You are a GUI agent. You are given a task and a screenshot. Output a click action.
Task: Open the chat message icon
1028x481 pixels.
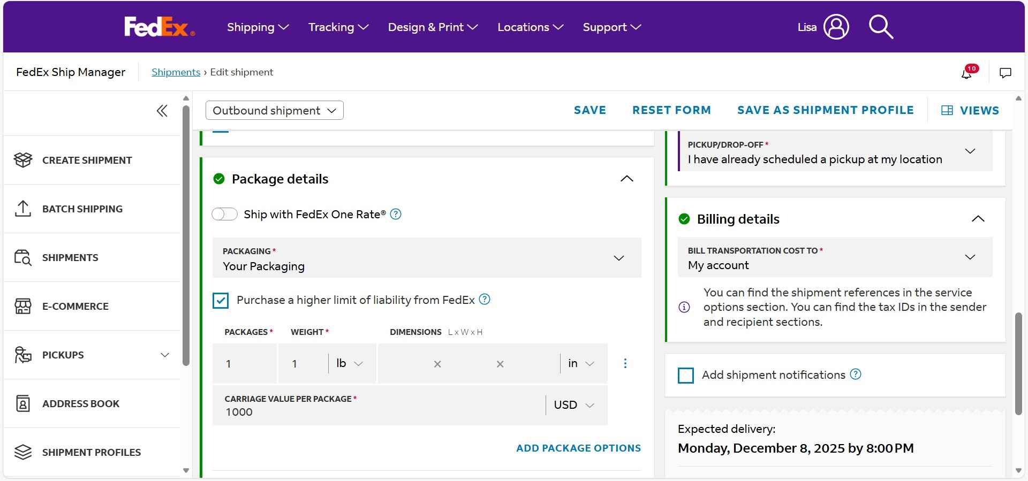(x=1005, y=73)
